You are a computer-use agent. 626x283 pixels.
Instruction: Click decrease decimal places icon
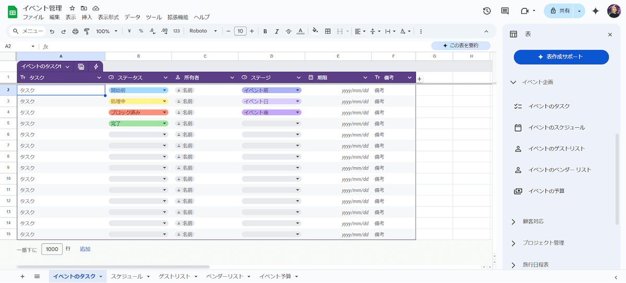[152, 31]
